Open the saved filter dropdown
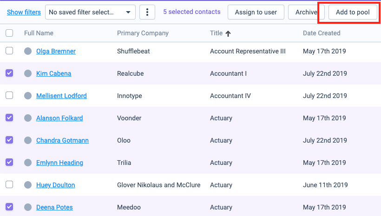Viewport: 381px width, 216px height. coord(90,12)
